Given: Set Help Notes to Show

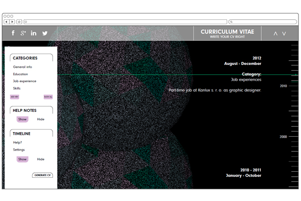Looking at the screenshot, I should [x=22, y=119].
